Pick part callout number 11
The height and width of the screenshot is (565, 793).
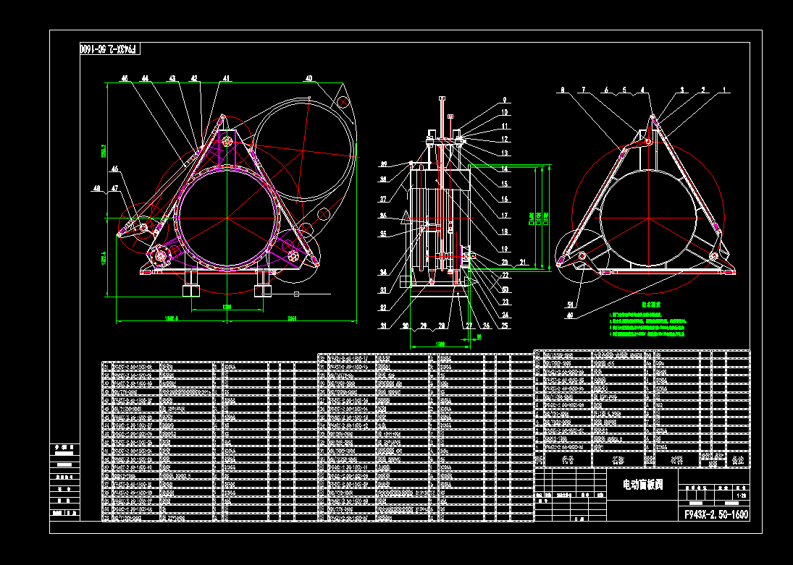(505, 127)
